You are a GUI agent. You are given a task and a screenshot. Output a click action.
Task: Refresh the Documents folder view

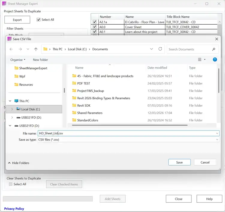[x=160, y=49]
